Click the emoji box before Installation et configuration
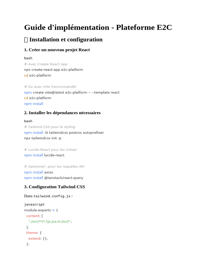203x270 pixels. point(26,40)
